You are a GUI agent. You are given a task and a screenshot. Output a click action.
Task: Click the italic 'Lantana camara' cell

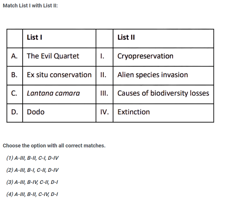click(53, 93)
